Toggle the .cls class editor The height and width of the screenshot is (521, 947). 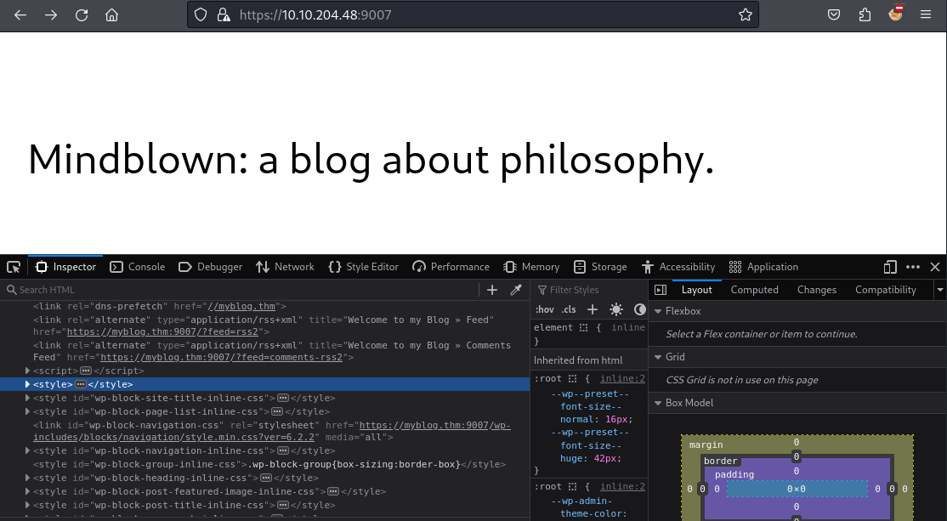click(x=568, y=309)
